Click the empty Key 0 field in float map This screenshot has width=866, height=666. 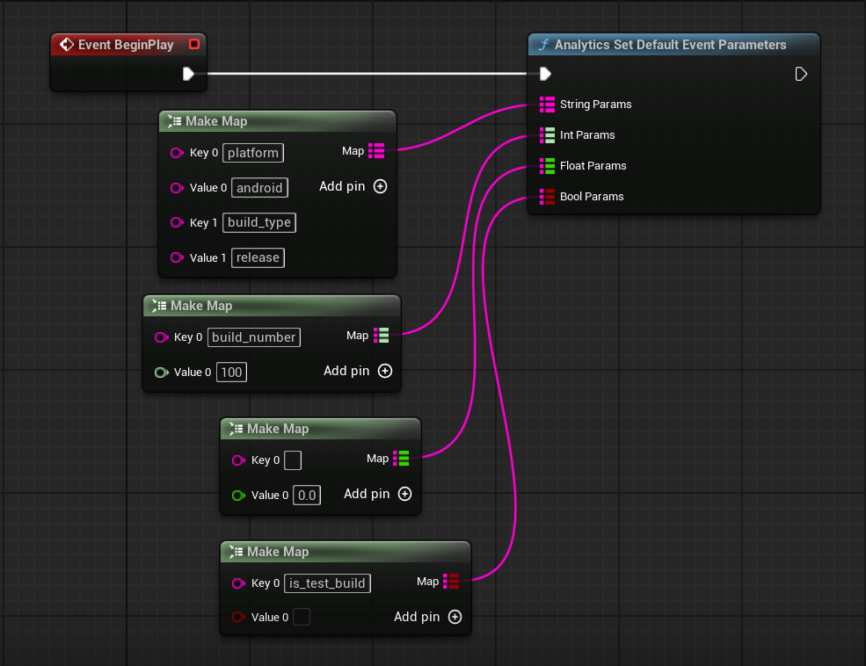(x=293, y=460)
